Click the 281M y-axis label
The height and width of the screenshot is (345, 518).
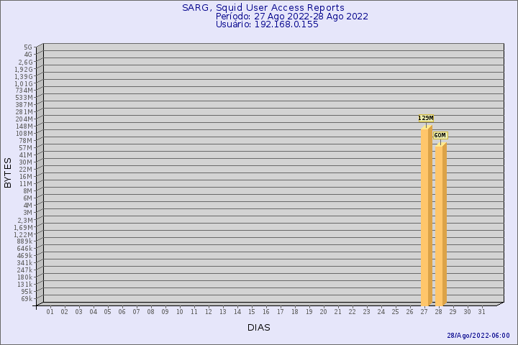click(24, 112)
